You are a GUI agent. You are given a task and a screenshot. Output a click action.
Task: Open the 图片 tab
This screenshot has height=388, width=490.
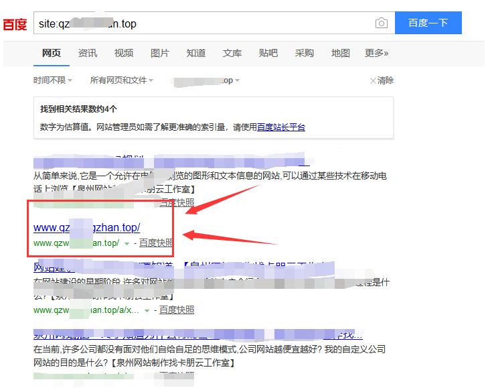(160, 53)
